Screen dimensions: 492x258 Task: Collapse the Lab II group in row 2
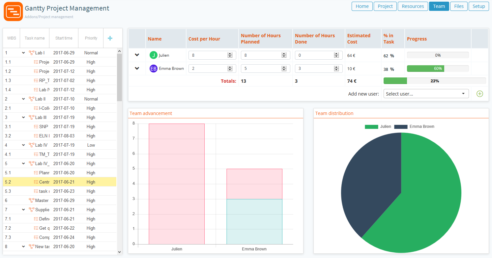pos(23,99)
